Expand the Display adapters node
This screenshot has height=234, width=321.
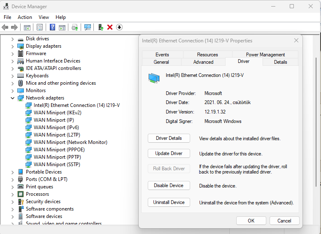point(12,46)
